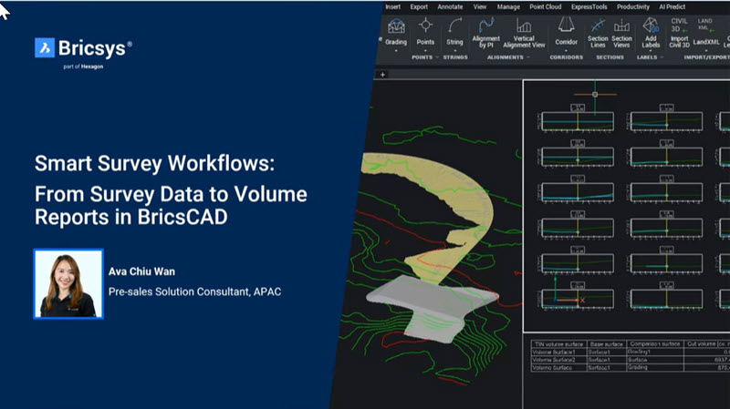Viewport: 730px width, 409px height.
Task: Expand the LABELS ribbon panel
Action: 662,57
